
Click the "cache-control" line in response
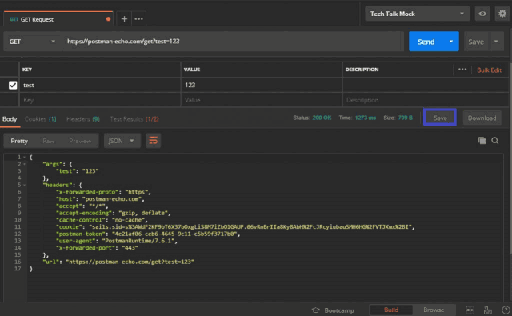(x=102, y=220)
